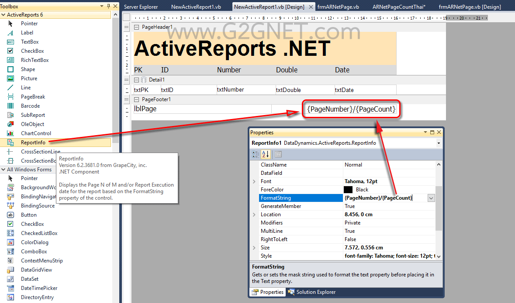The height and width of the screenshot is (303, 515).
Task: Edit the FormatString value field
Action: 385,198
